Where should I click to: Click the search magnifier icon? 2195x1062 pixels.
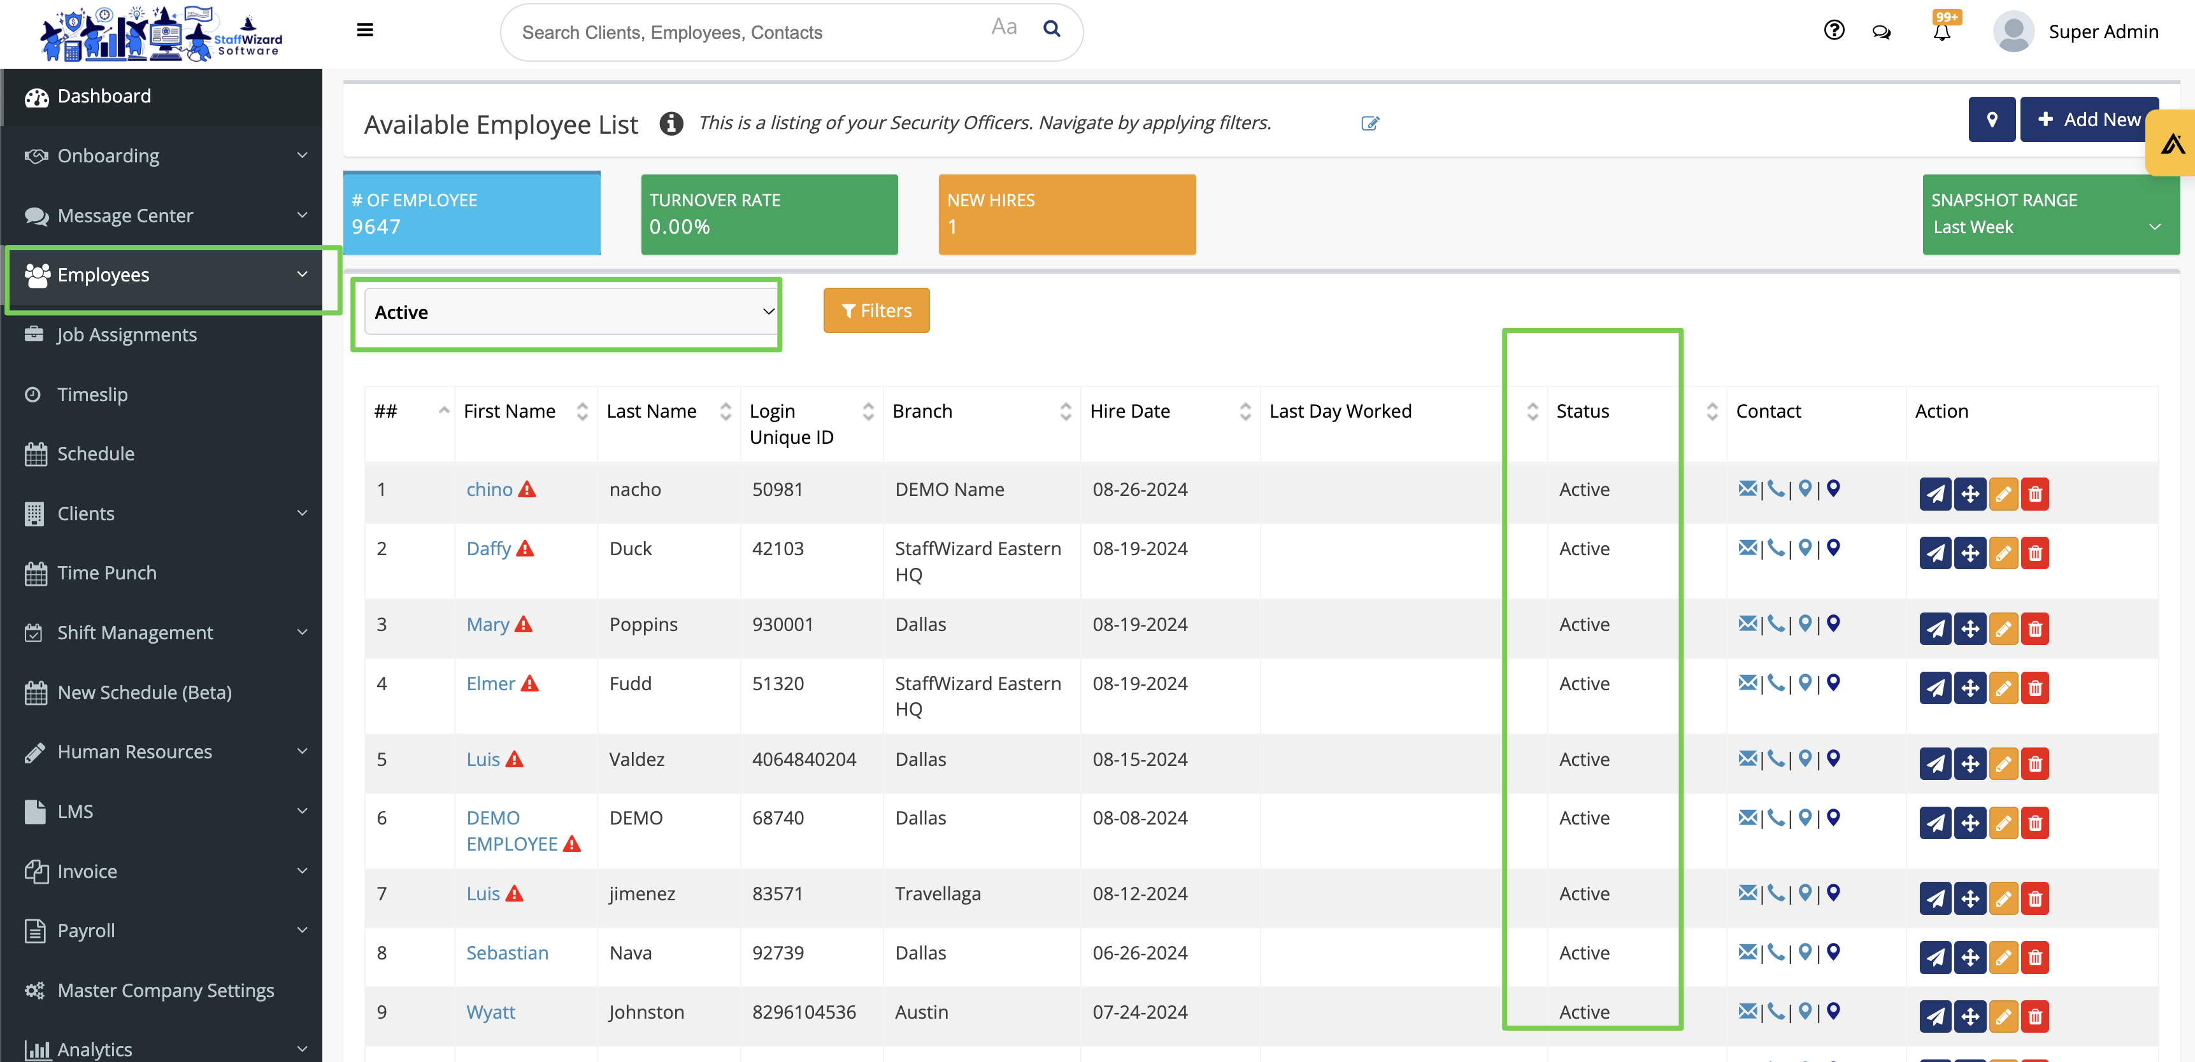[1052, 29]
